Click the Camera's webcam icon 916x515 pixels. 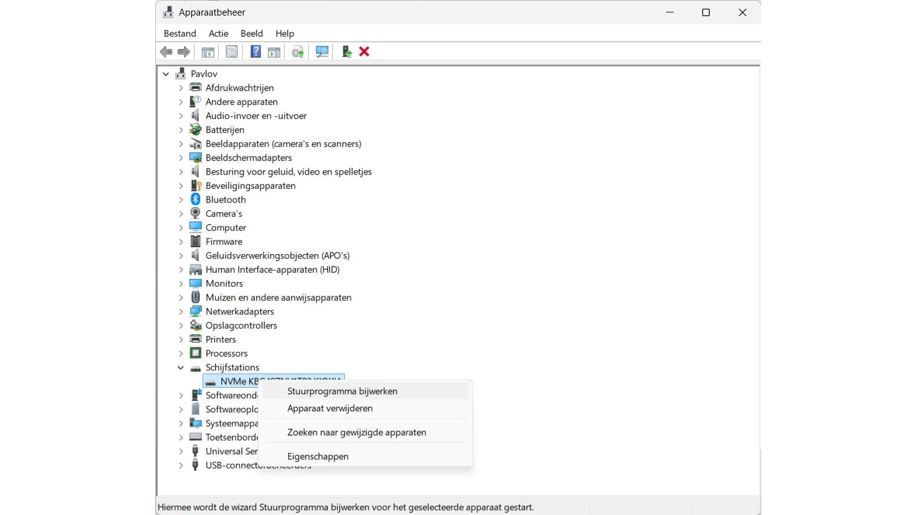click(x=196, y=213)
